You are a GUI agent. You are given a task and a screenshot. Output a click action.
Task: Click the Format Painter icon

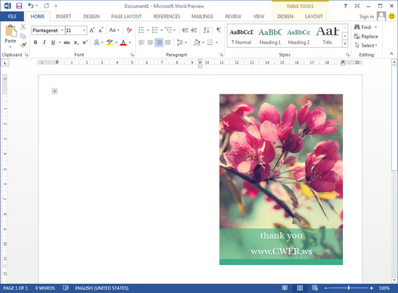point(24,45)
